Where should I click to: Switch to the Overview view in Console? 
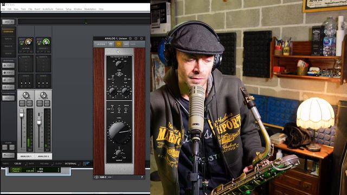[x=8, y=31]
